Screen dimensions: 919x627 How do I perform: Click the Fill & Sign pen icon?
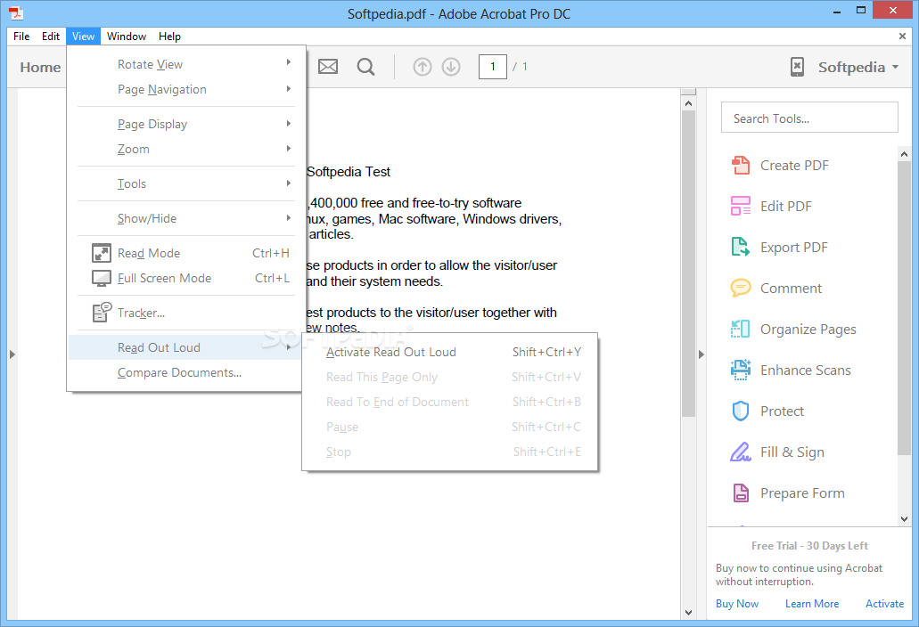pos(740,452)
